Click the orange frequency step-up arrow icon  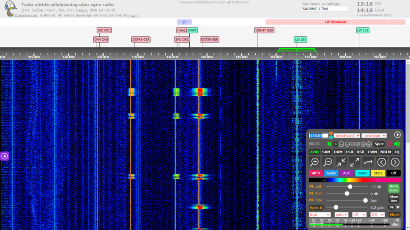[x=331, y=133]
